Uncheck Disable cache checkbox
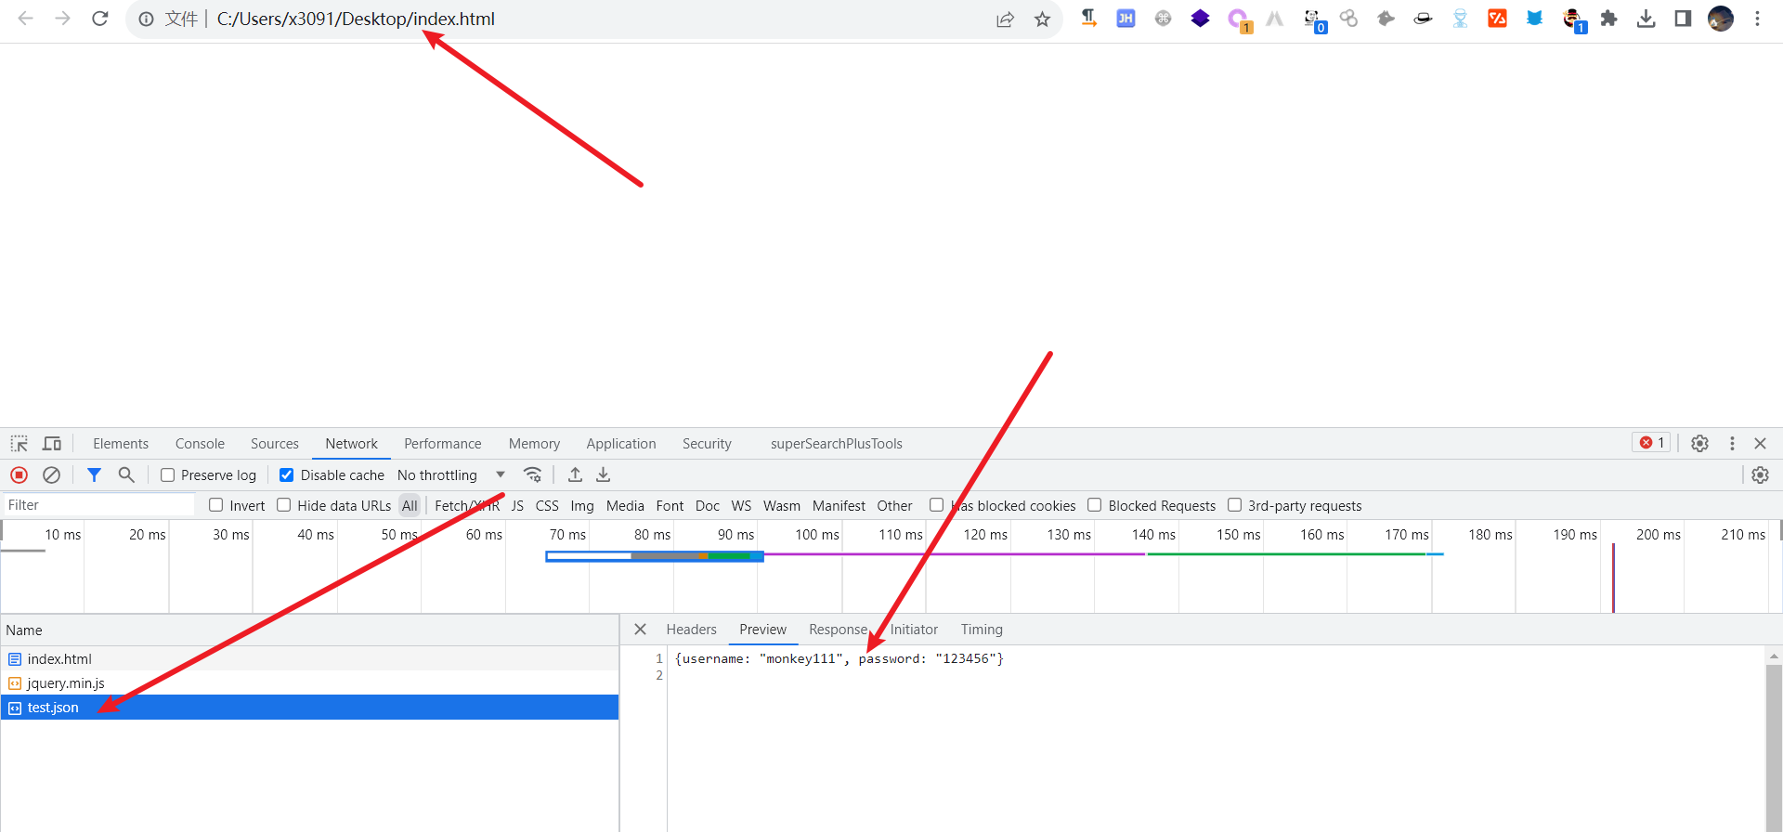1783x832 pixels. 287,475
